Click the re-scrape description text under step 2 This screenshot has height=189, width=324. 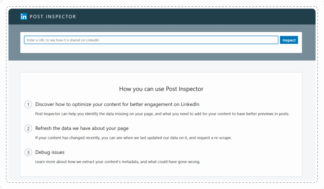[133, 138]
